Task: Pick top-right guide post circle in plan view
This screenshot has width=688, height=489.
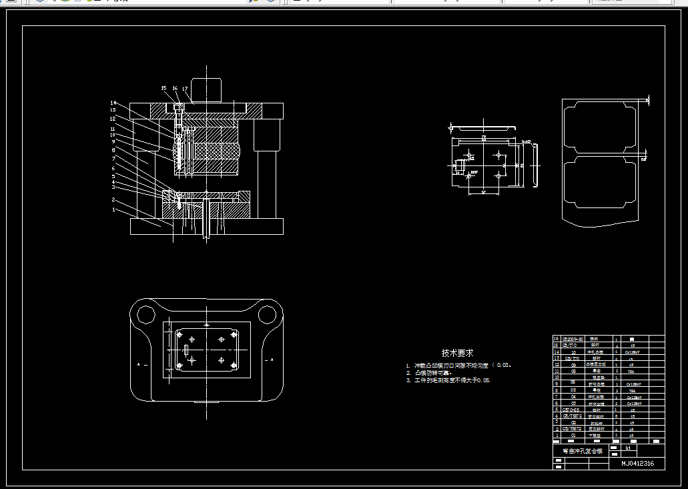Action: tap(267, 314)
